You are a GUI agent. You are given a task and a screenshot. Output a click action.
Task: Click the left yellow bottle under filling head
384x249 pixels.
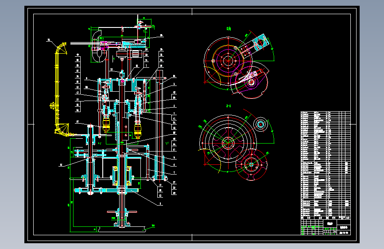click(x=106, y=124)
